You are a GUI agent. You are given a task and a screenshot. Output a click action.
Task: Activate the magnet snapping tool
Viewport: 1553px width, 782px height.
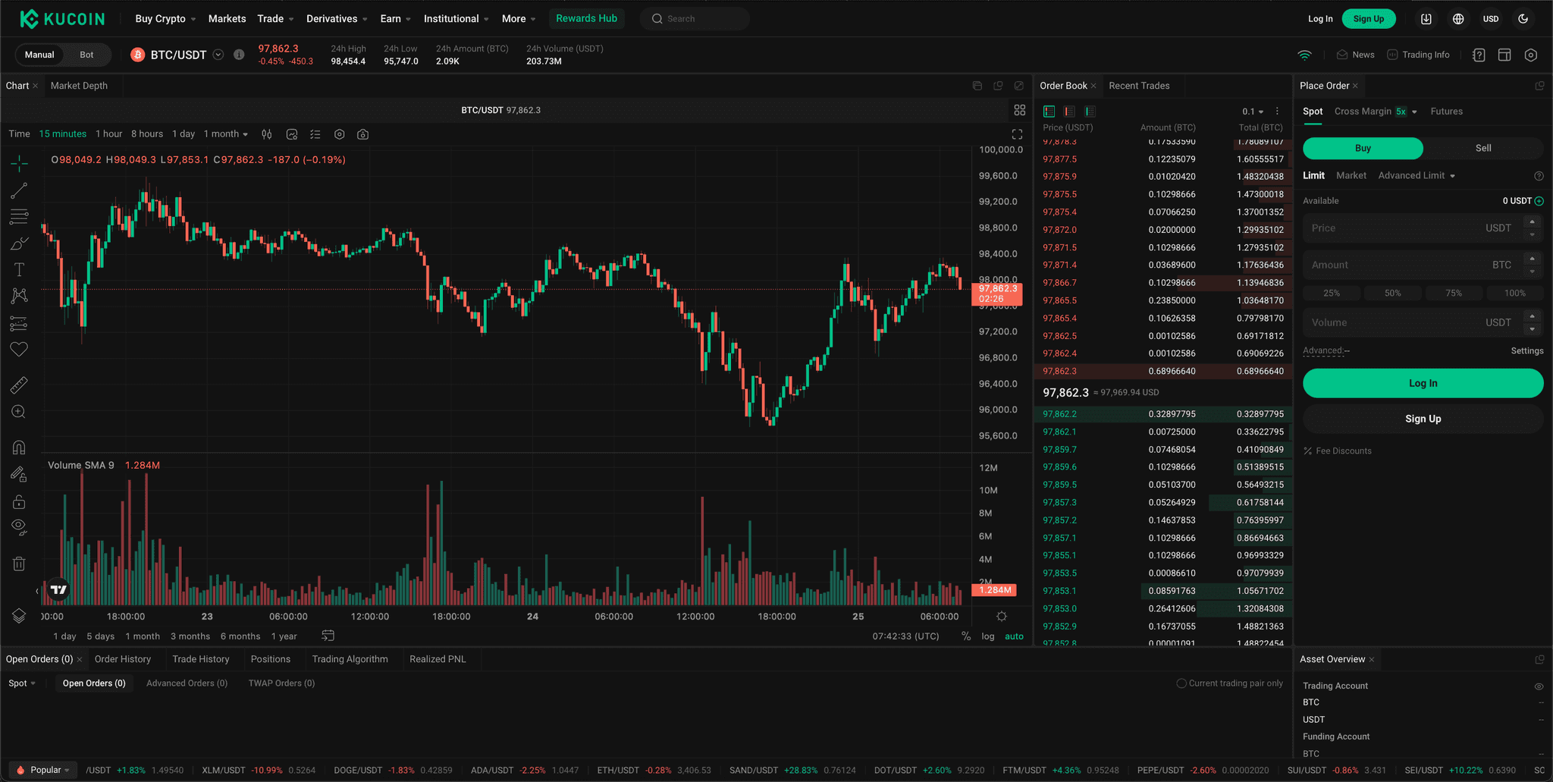(19, 447)
